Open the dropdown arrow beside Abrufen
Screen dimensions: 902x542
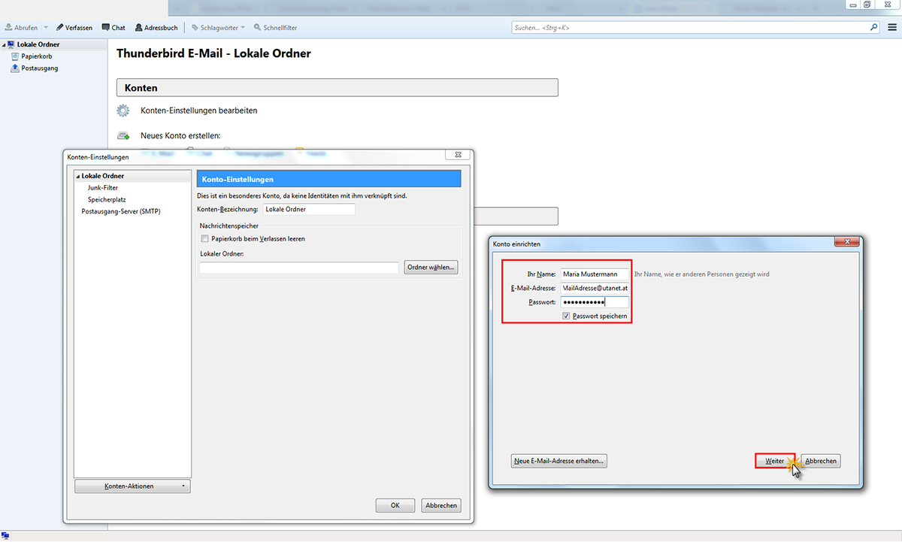47,28
